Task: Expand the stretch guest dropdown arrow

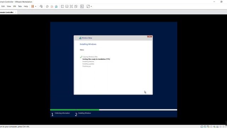Action: (91, 6)
